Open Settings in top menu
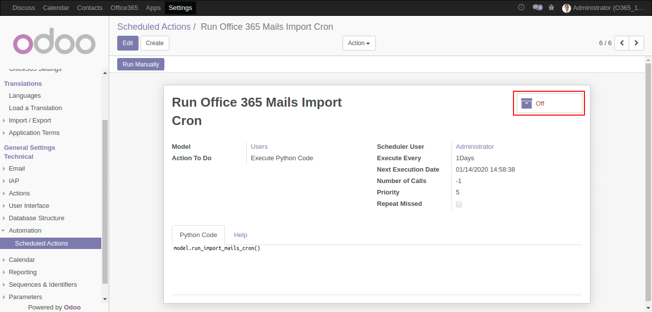This screenshot has height=312, width=652. click(180, 8)
